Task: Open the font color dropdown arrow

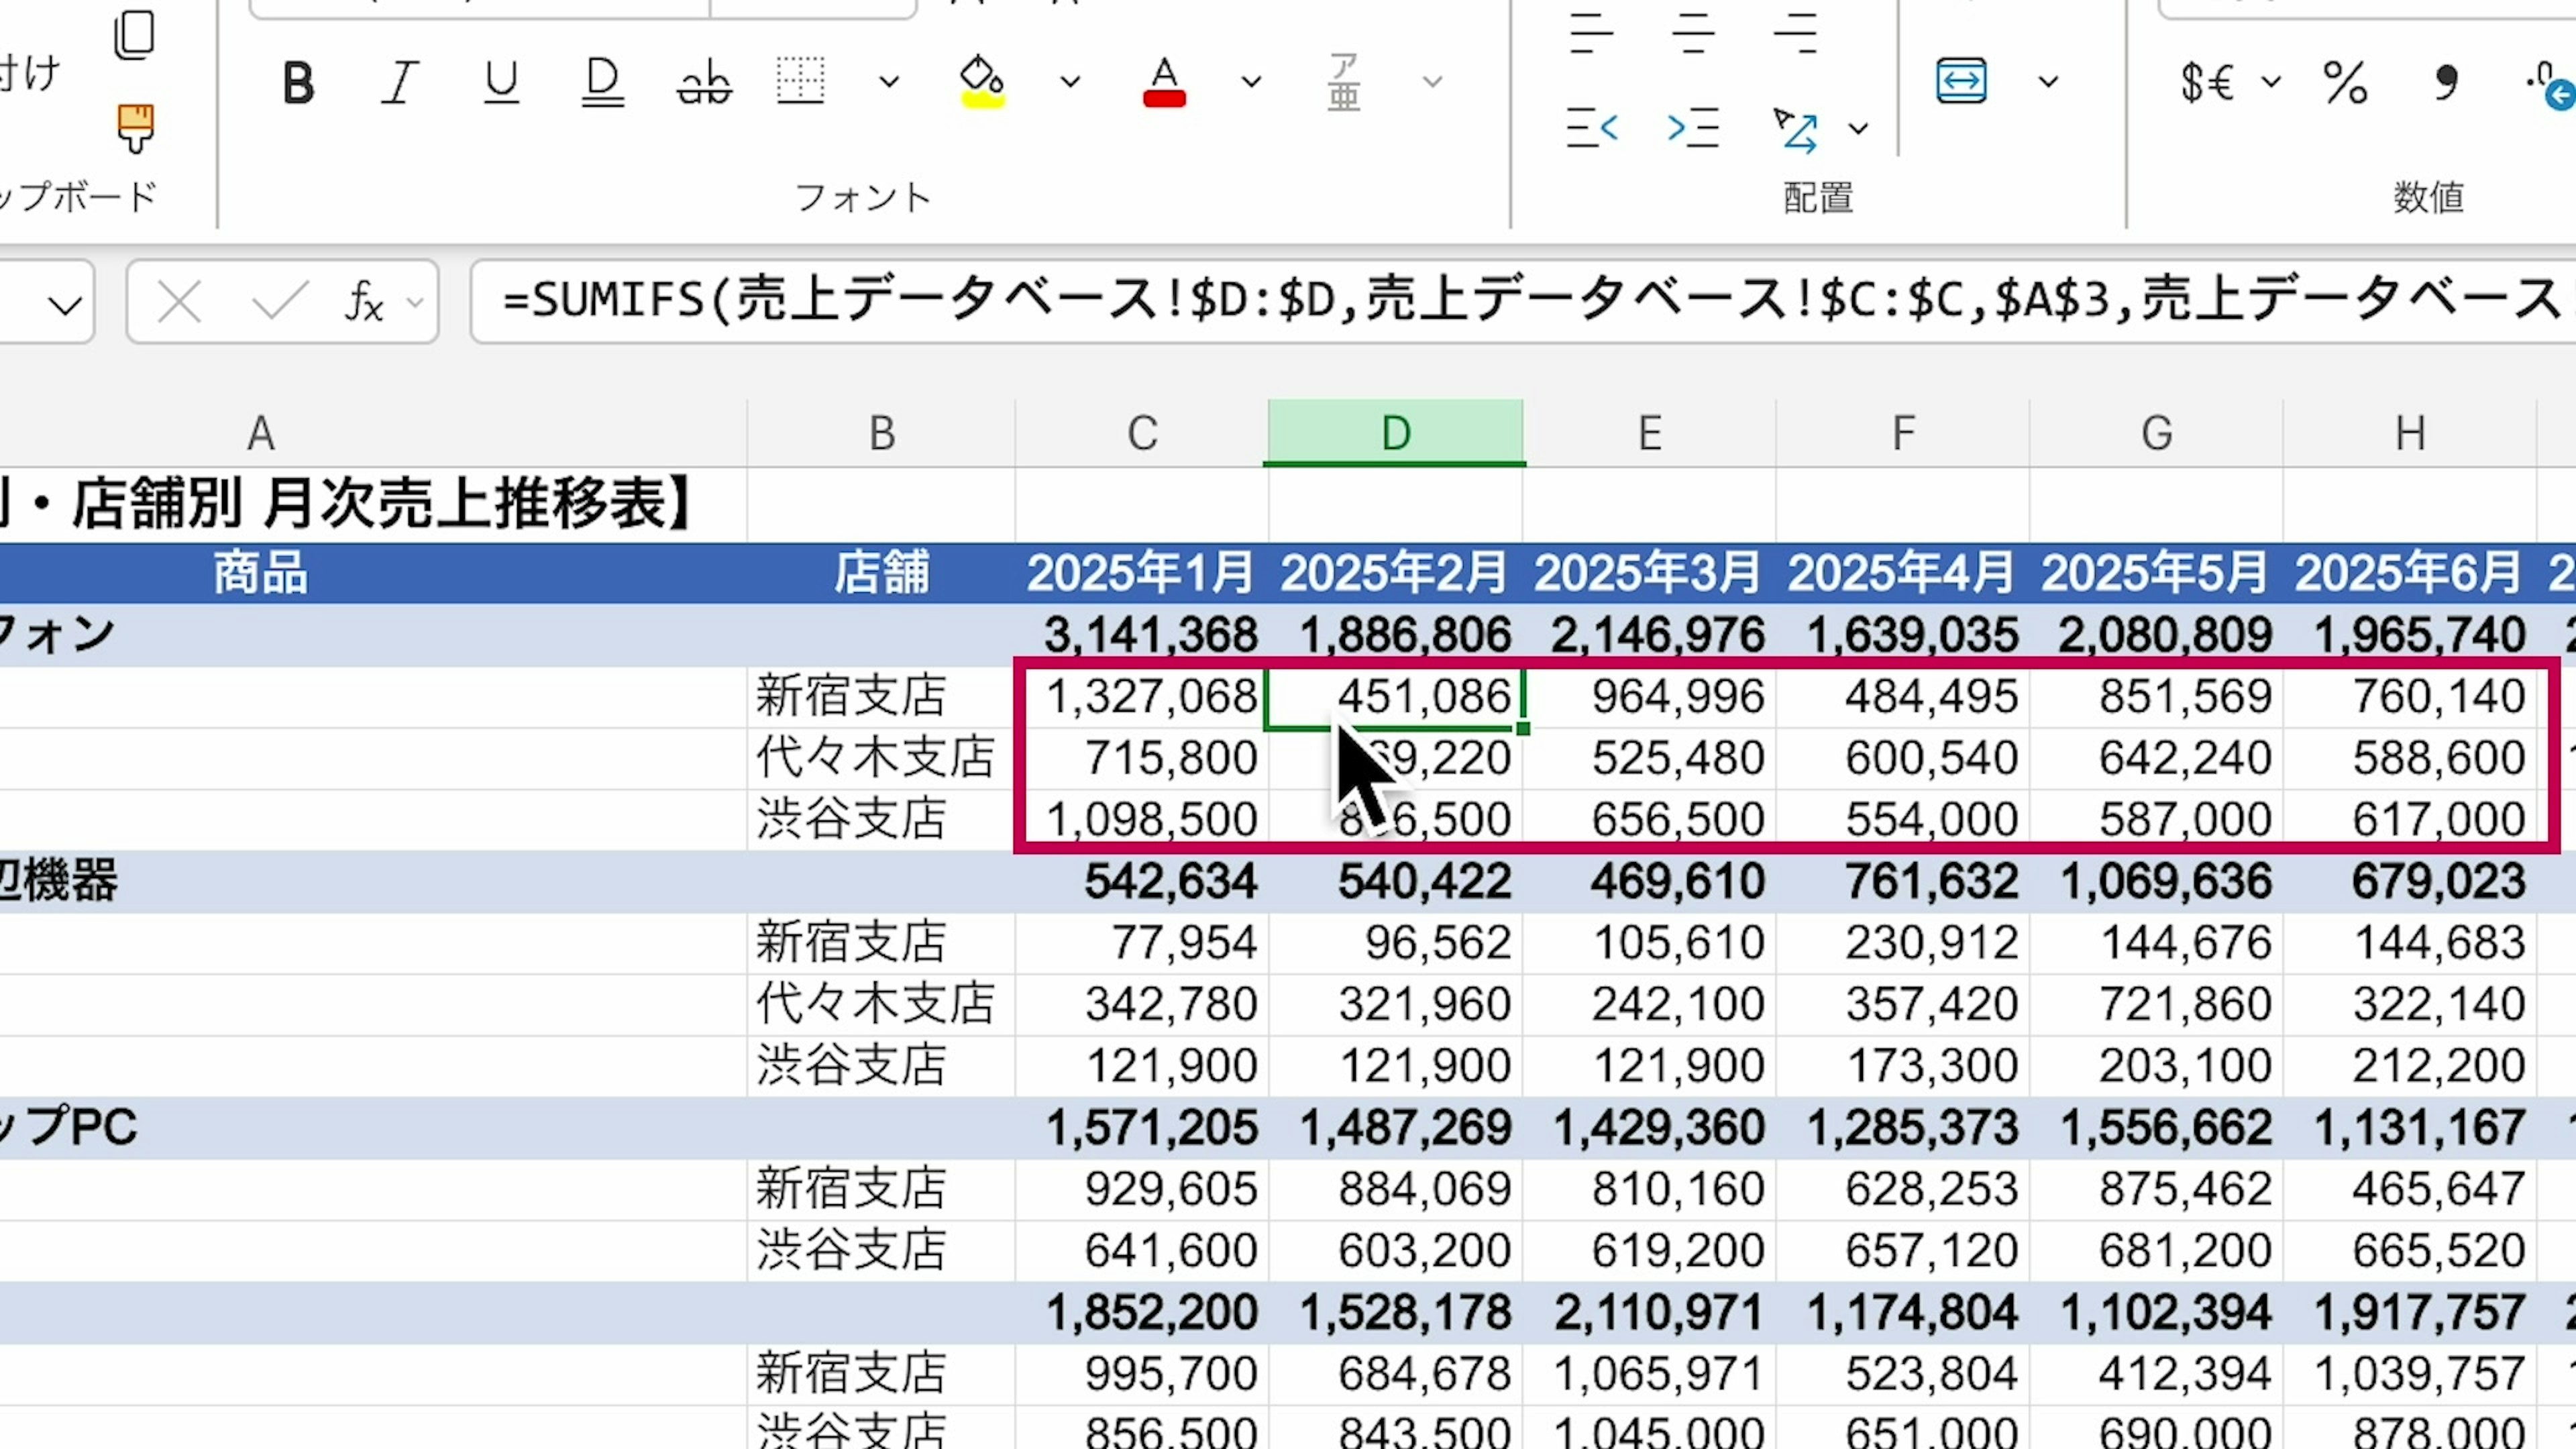Action: click(1251, 82)
